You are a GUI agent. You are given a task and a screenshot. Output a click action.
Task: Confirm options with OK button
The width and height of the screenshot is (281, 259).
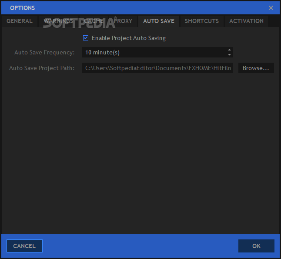tap(256, 246)
